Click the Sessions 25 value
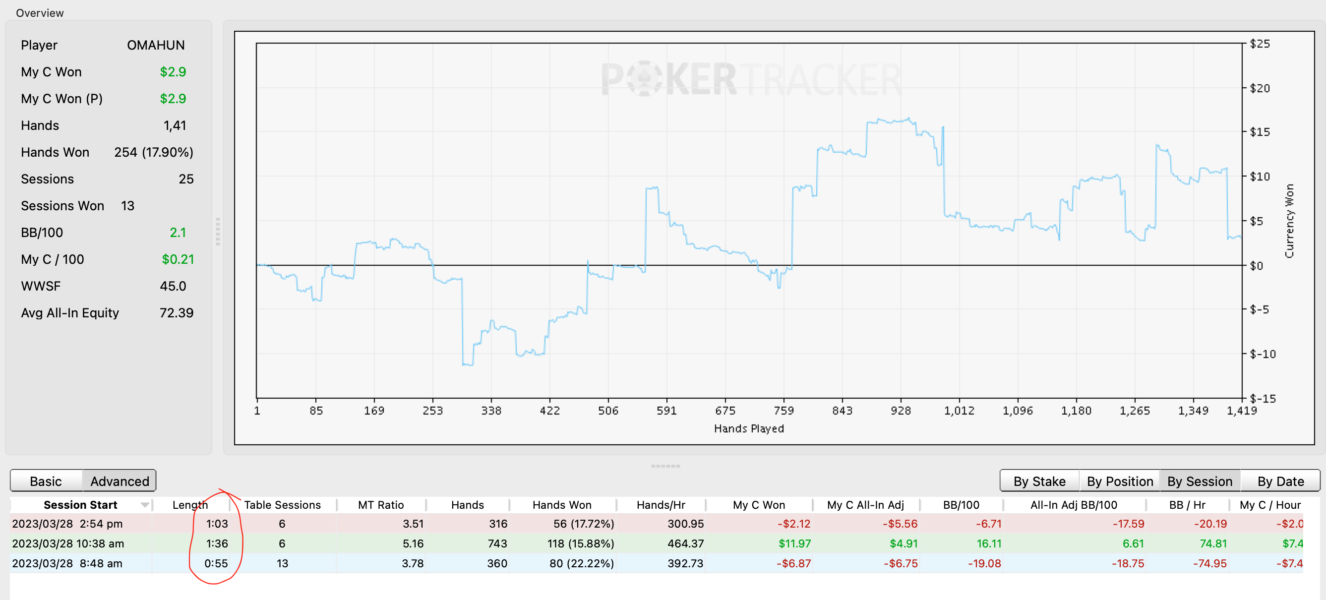Screen dimensions: 1326x600 click(x=186, y=179)
